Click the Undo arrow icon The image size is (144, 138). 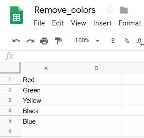16,41
